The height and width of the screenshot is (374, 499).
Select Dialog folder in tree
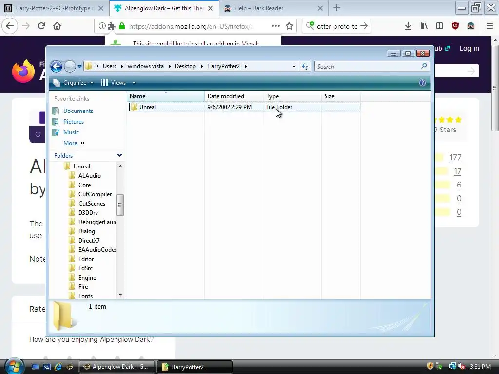87,231
